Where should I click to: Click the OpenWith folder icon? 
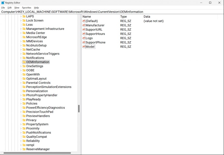[24, 75]
